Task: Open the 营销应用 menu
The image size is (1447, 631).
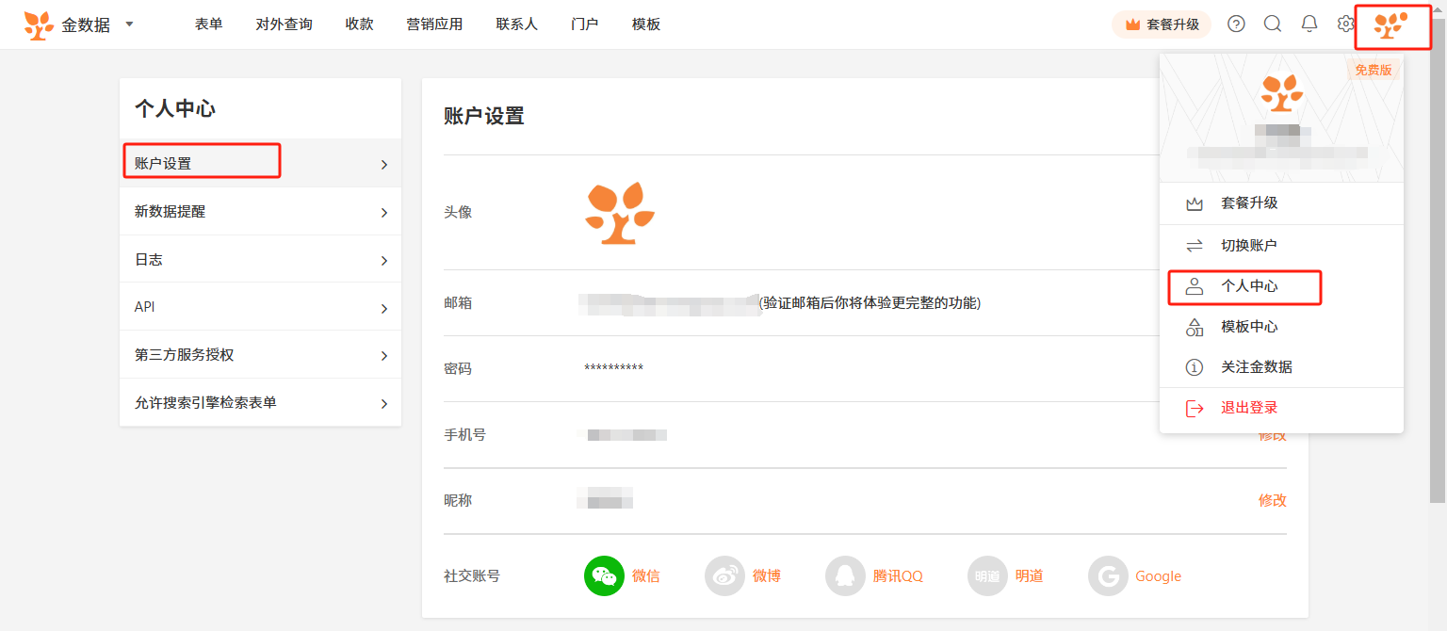Action: point(434,24)
